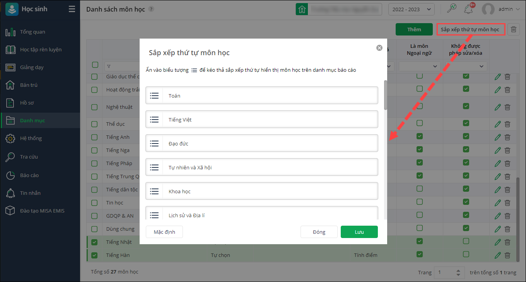
Task: Open Tổng quan in the sidebar
Action: (x=40, y=32)
